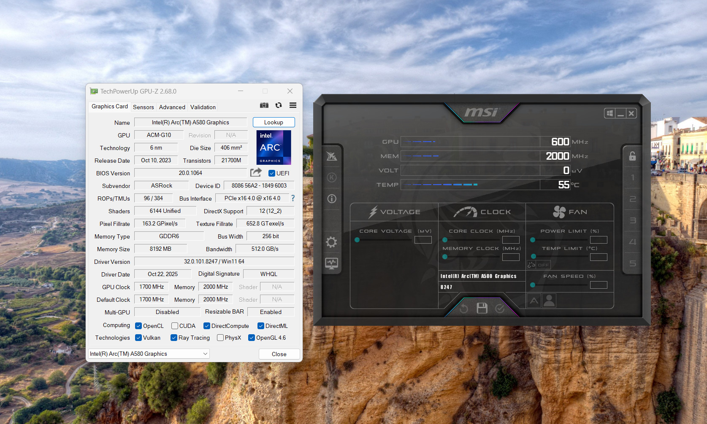Click the Fan Speed slider handle
The width and height of the screenshot is (707, 424).
533,285
